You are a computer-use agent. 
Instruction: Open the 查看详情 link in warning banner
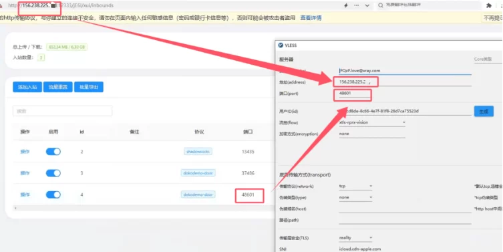(x=311, y=18)
